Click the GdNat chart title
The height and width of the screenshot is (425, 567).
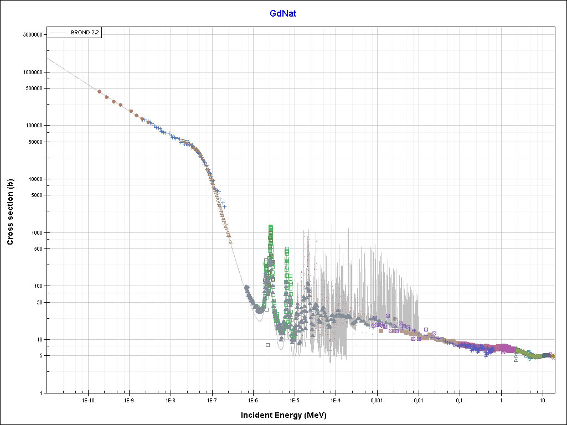283,13
